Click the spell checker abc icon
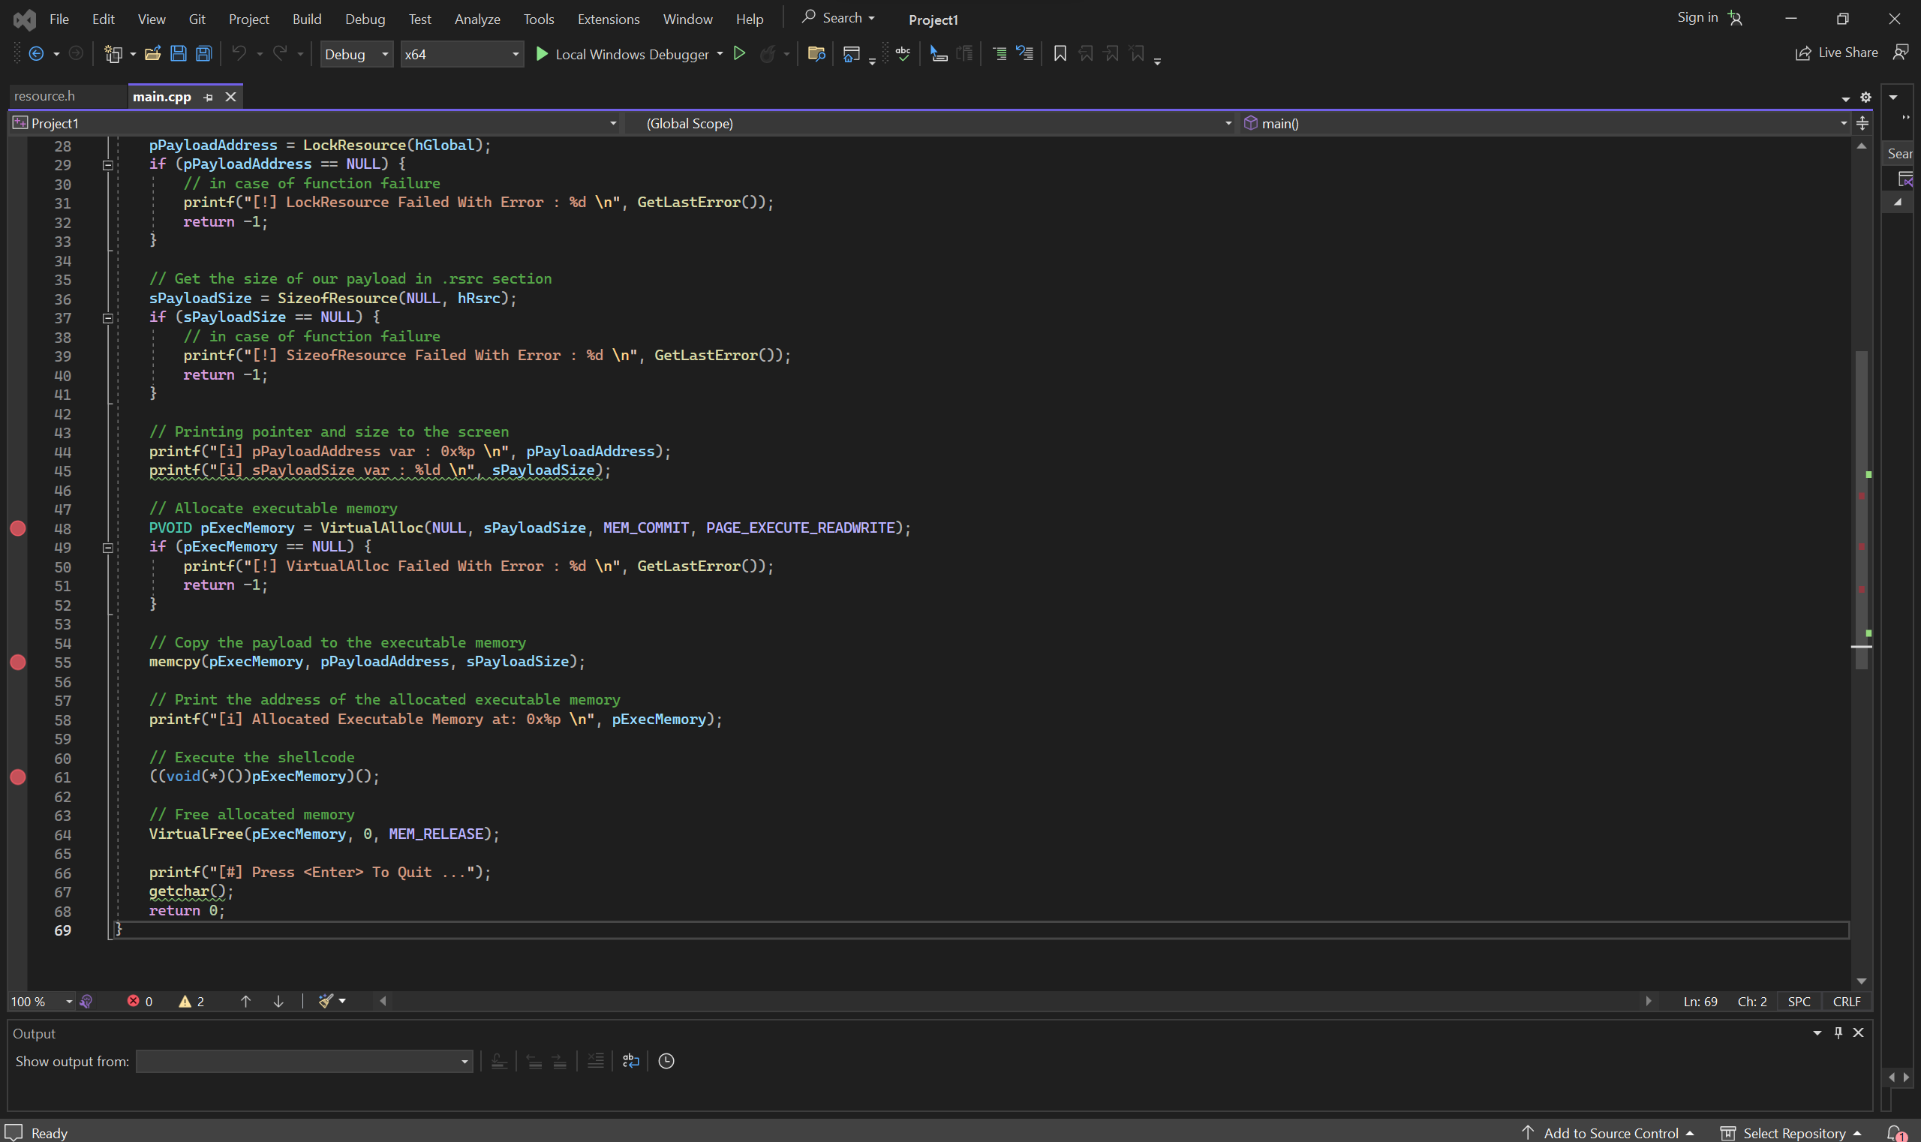 (x=903, y=53)
